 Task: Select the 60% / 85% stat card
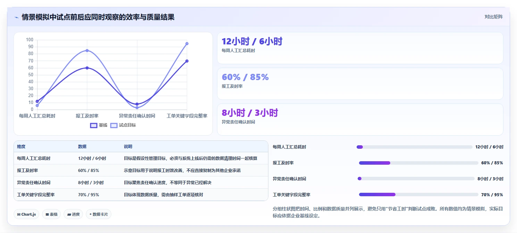tap(360, 84)
